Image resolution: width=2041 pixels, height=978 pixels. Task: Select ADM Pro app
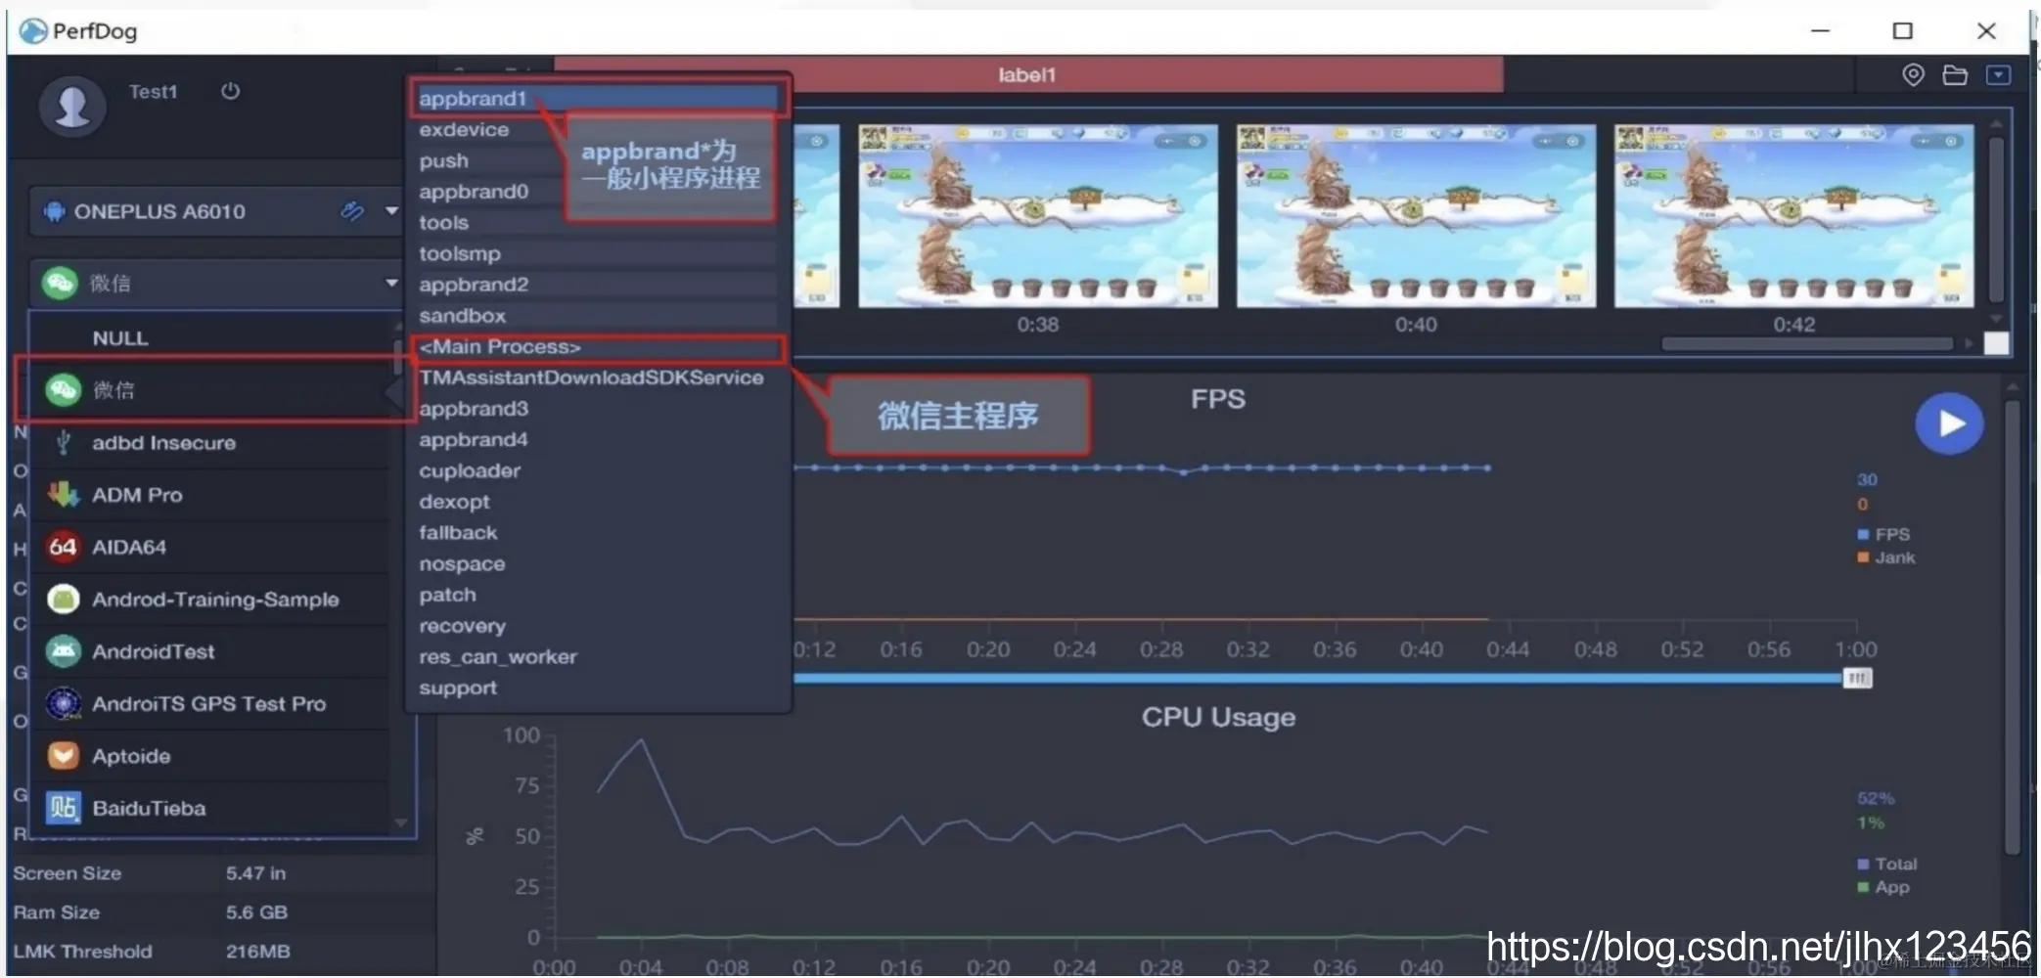[209, 494]
